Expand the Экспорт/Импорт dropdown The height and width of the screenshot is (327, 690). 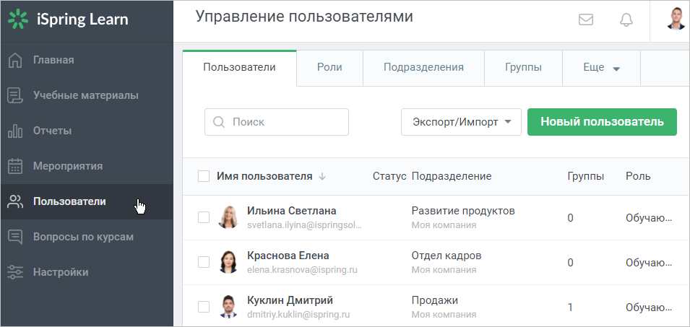point(461,122)
